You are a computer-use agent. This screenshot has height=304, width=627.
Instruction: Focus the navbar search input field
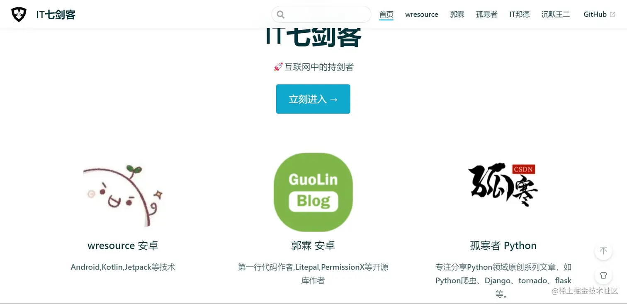pos(321,15)
